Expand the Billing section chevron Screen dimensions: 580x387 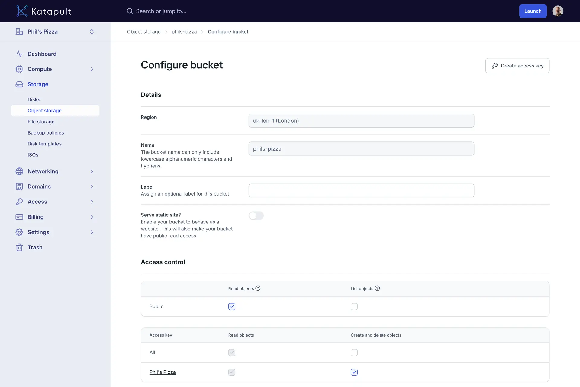92,217
